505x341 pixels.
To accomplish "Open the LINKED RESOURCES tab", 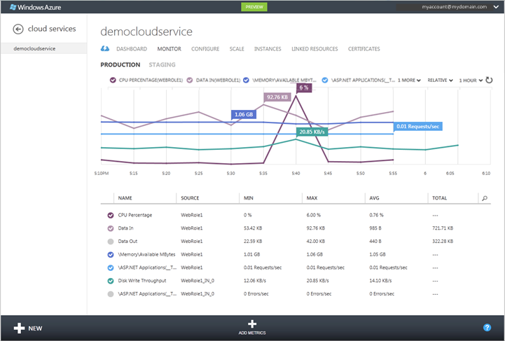I will coord(314,49).
